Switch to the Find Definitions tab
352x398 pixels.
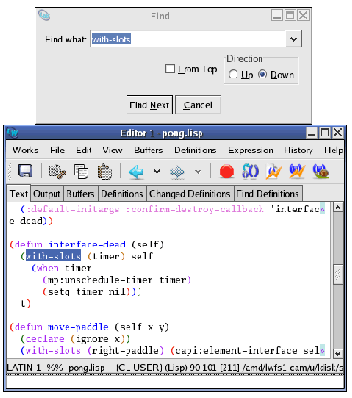click(x=268, y=194)
